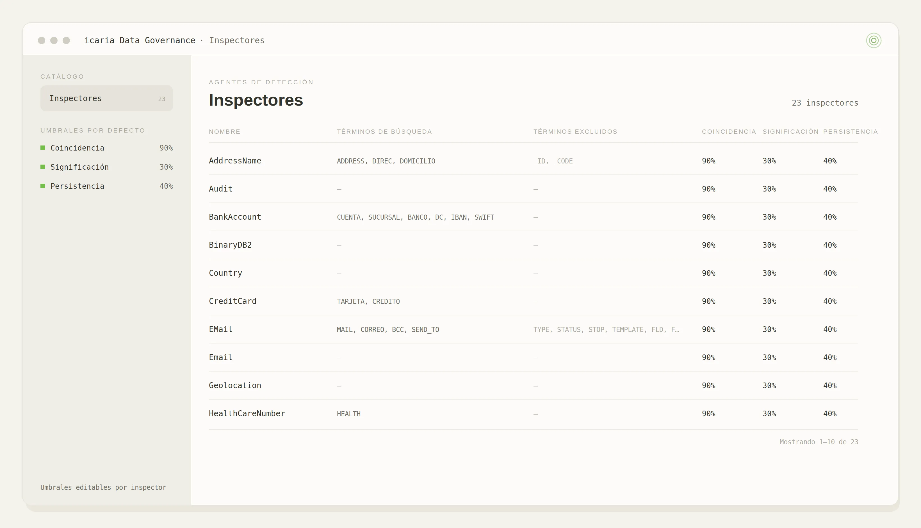Open the Country inspector
The width and height of the screenshot is (921, 528).
pos(533,273)
